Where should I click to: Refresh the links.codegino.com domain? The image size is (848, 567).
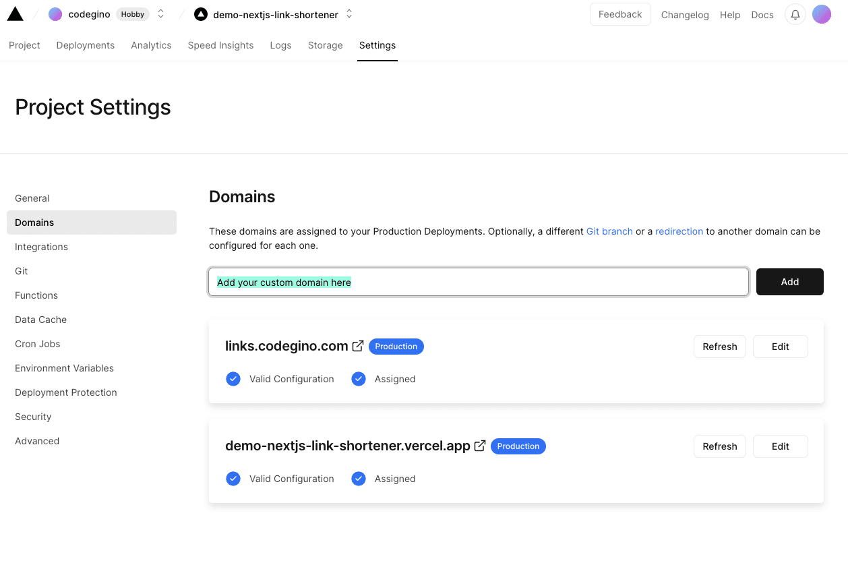[x=719, y=346]
